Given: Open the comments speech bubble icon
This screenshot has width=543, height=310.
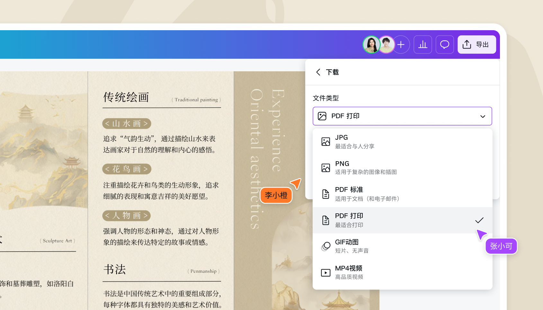Looking at the screenshot, I should pos(445,45).
